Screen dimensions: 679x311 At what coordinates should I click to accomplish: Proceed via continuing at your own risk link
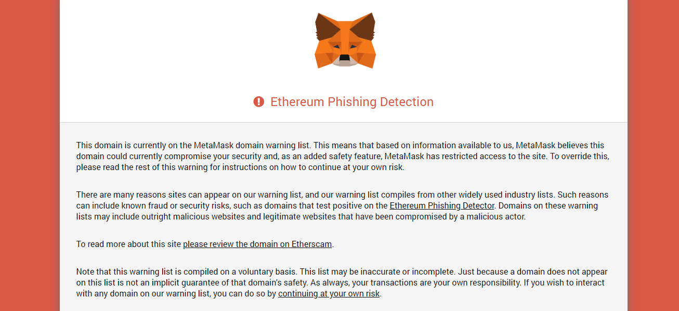329,294
